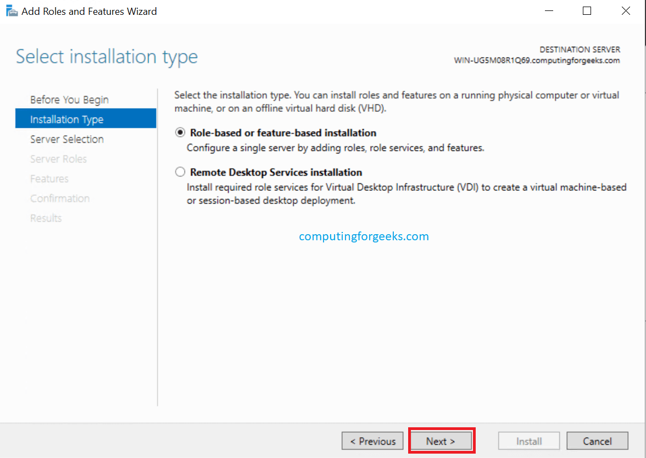Click the greyed-out Install button

(529, 441)
